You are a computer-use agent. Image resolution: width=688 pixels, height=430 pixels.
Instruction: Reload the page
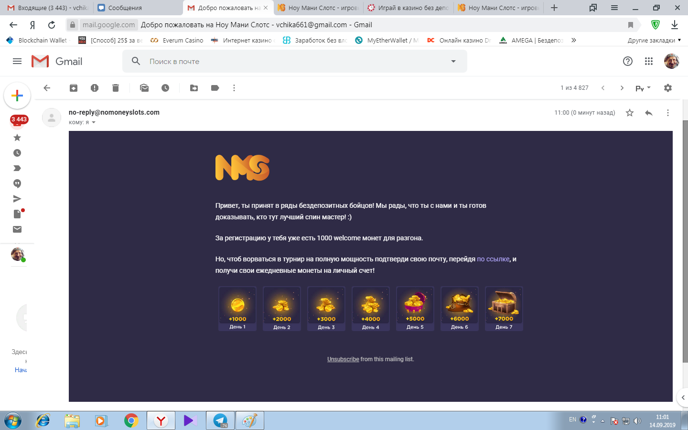pos(52,25)
